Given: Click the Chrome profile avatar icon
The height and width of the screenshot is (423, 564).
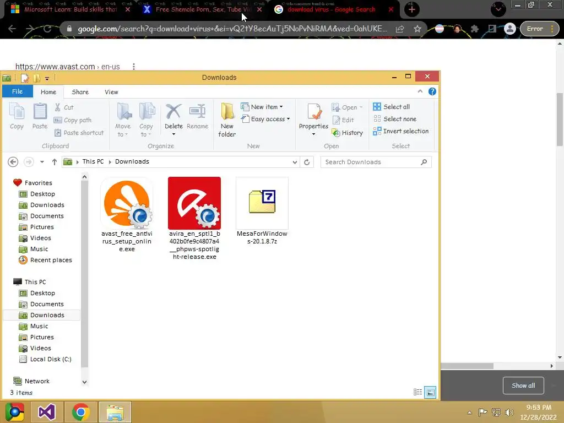Looking at the screenshot, I should (509, 29).
